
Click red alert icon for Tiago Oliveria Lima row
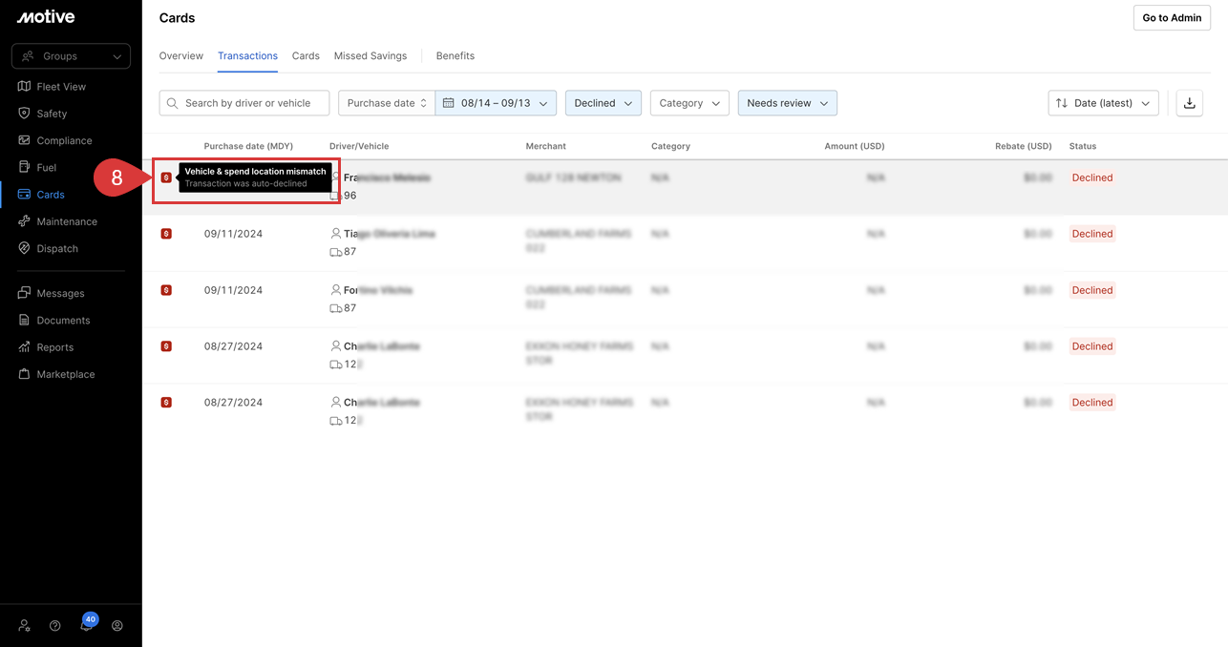[x=166, y=234]
